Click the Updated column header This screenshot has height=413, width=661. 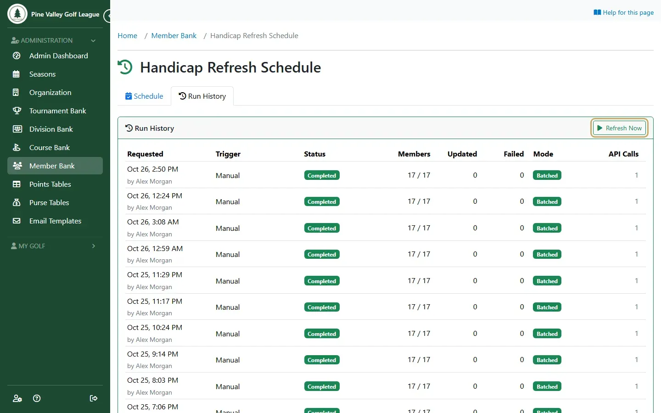[x=462, y=154]
